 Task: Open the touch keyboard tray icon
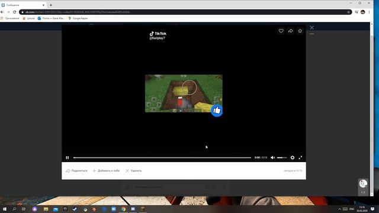pyautogui.click(x=345, y=209)
